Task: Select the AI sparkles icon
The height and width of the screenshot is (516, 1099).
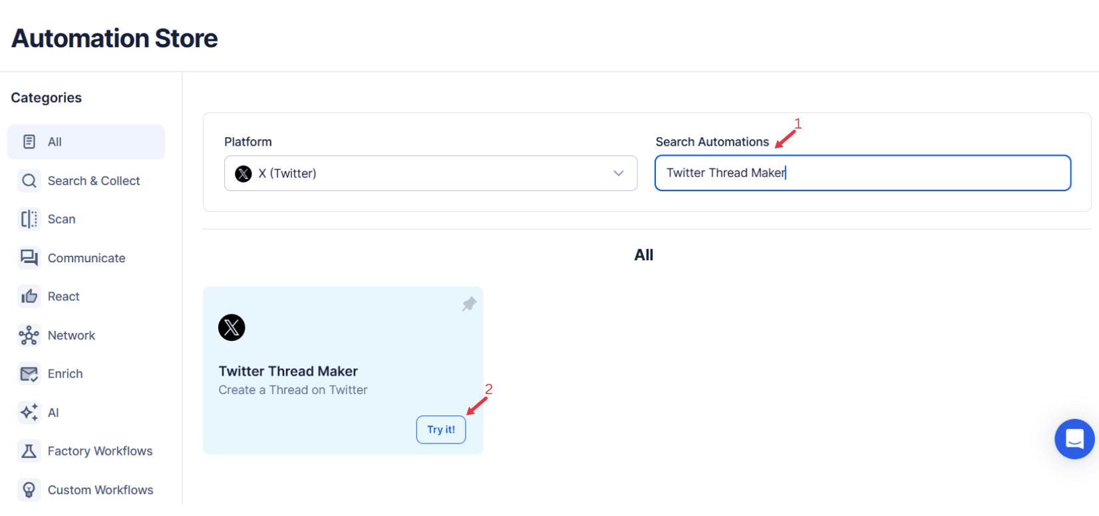Action: [x=29, y=412]
